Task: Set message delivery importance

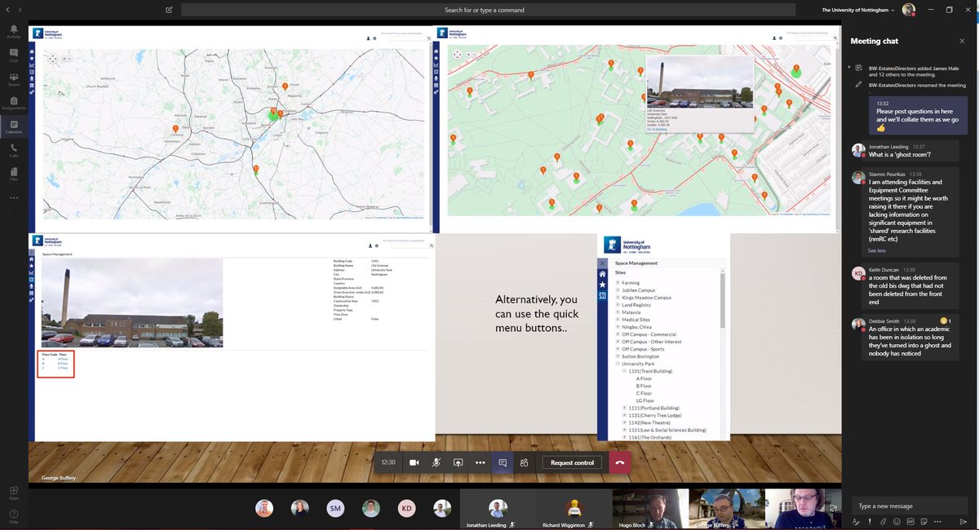Action: pyautogui.click(x=870, y=522)
